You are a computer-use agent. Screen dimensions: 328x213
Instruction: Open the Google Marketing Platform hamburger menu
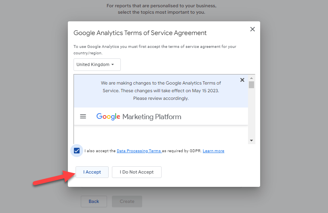click(83, 116)
